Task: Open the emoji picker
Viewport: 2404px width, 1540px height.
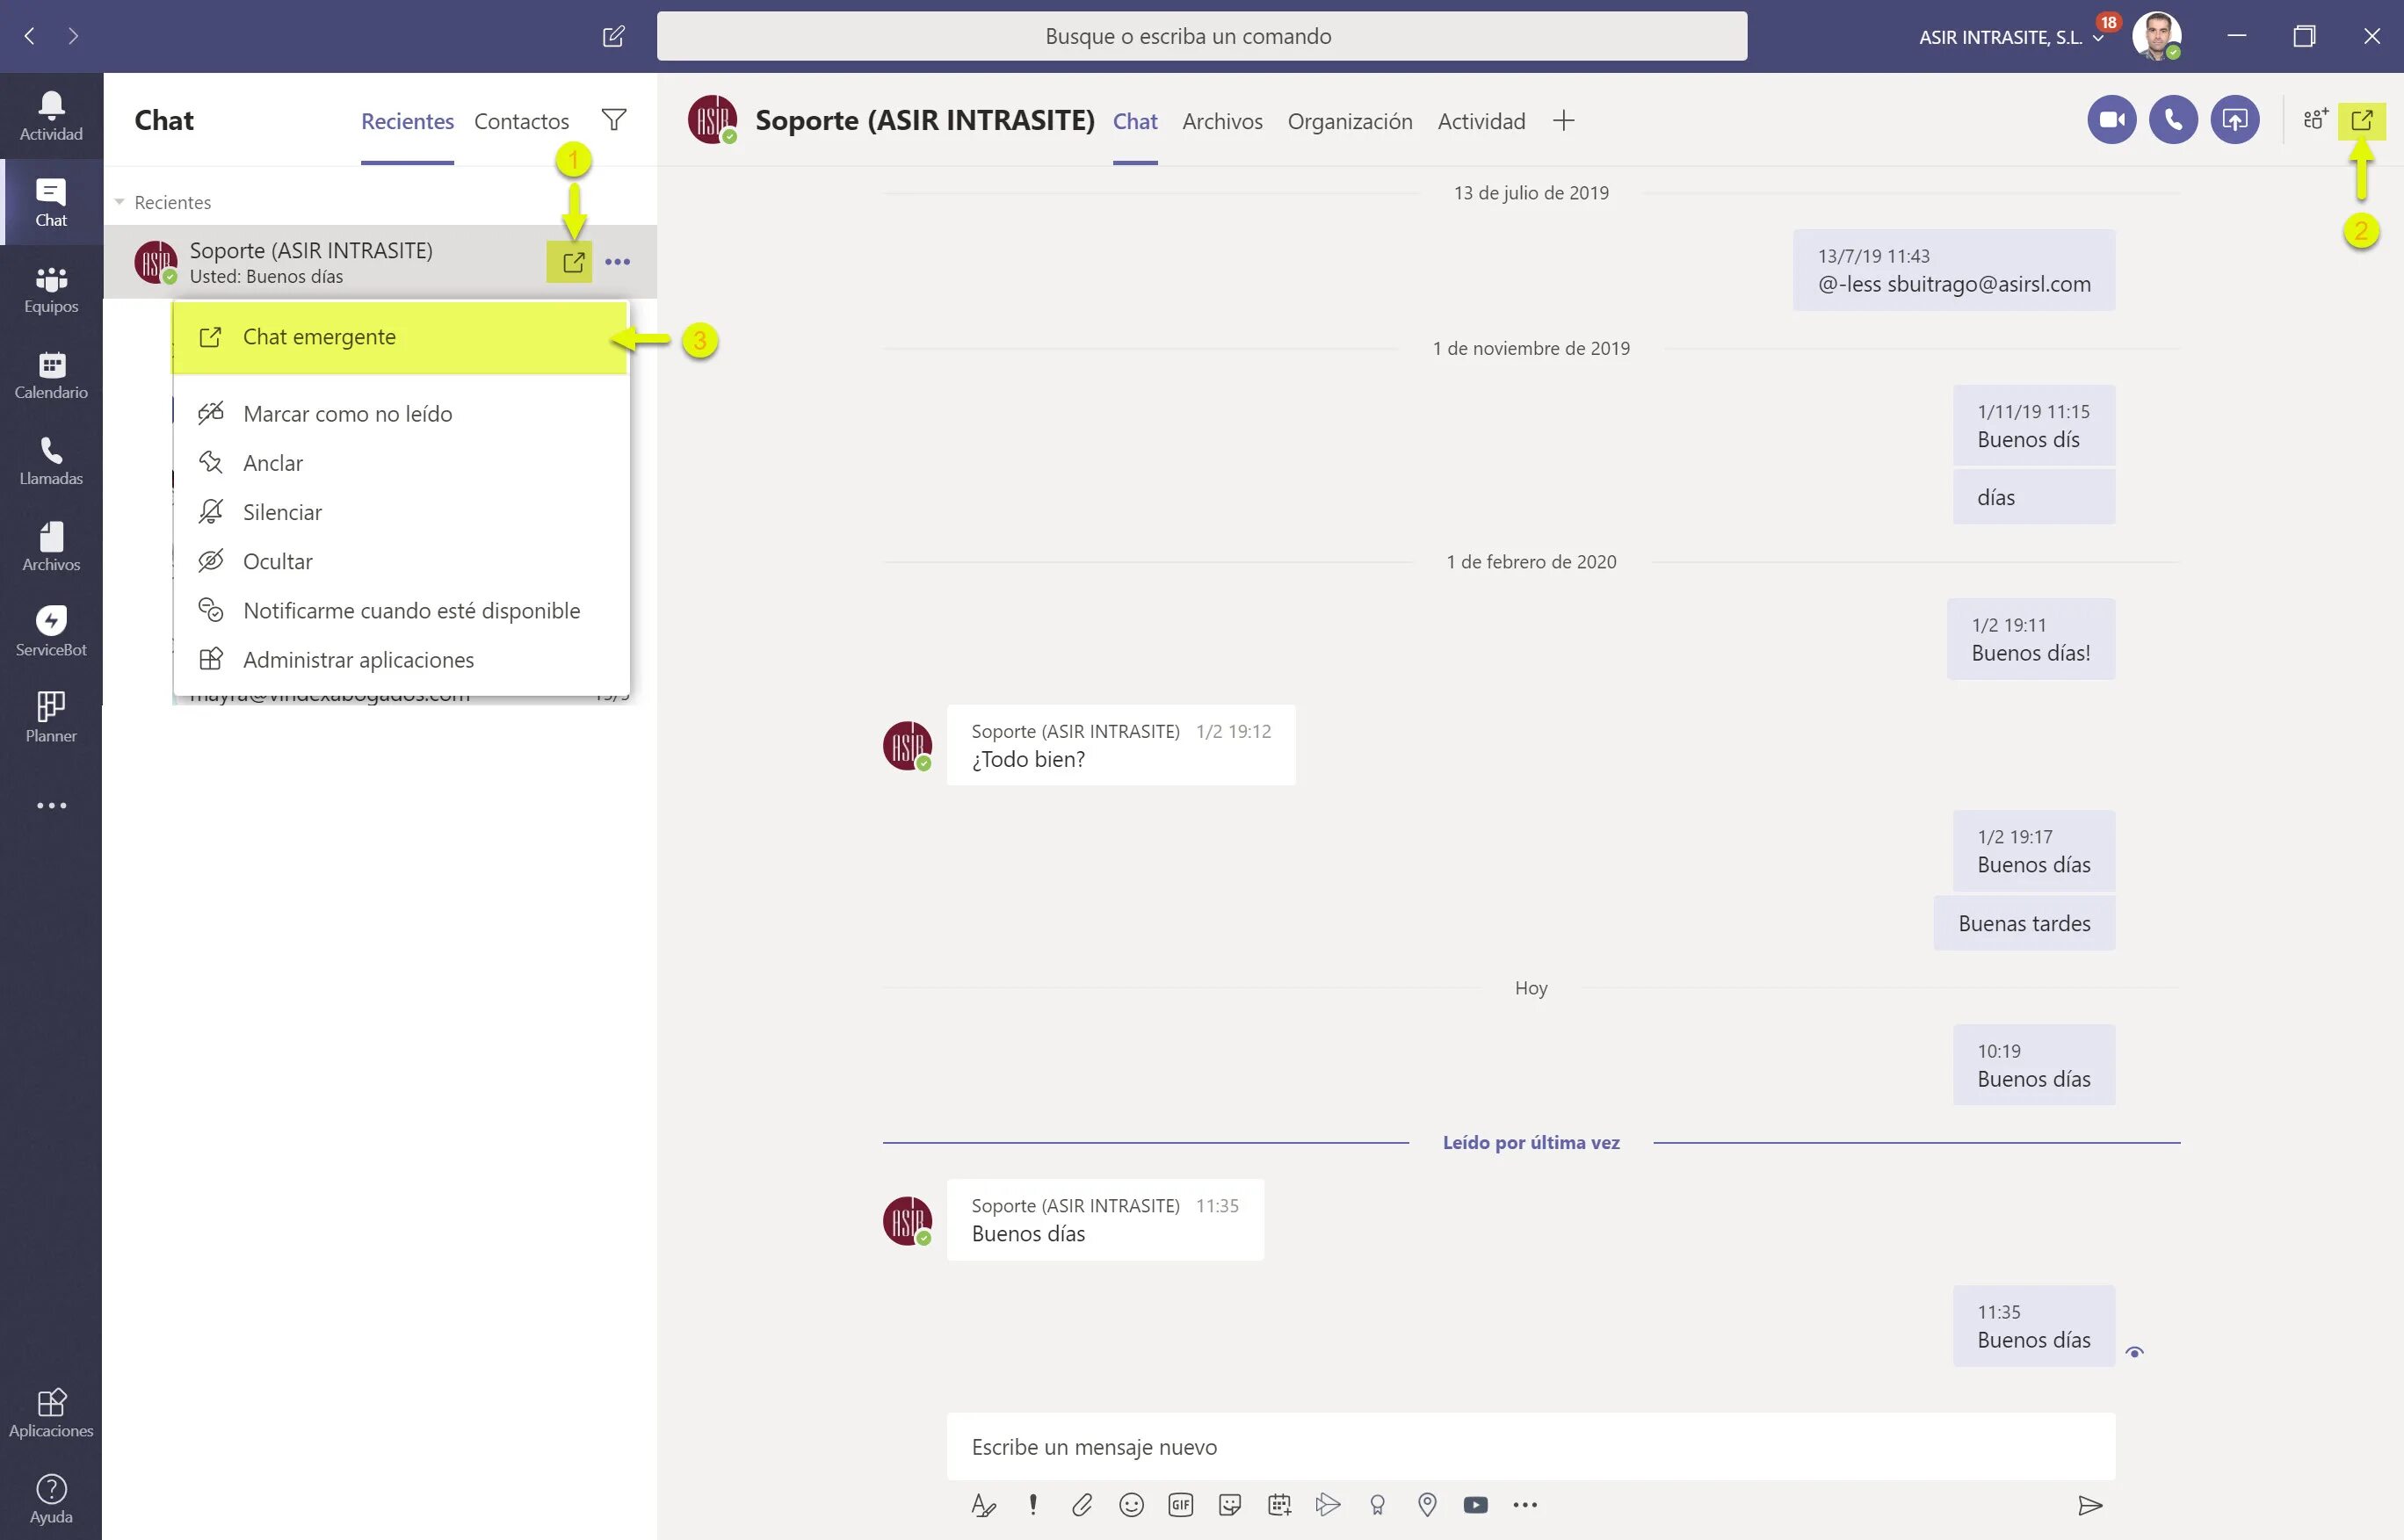Action: click(x=1131, y=1505)
